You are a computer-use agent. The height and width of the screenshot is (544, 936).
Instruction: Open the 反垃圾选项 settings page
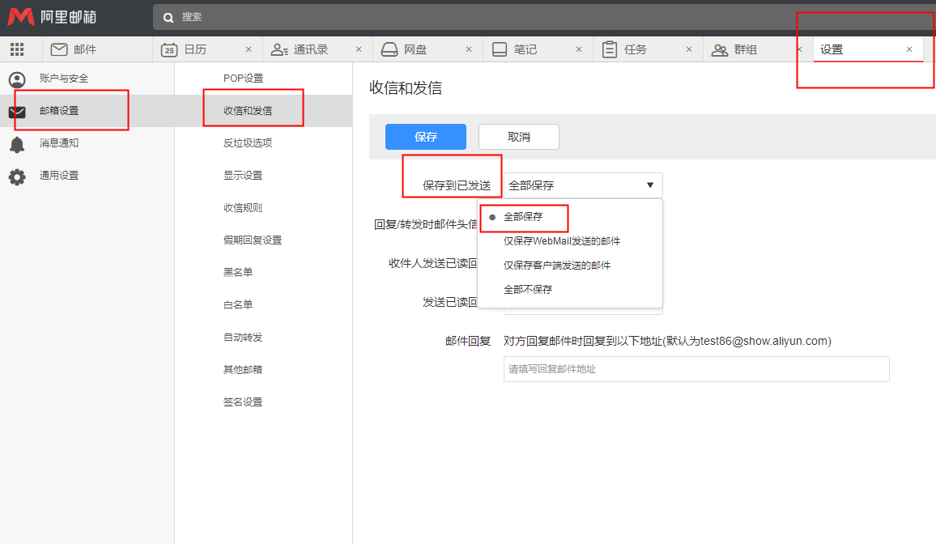248,143
